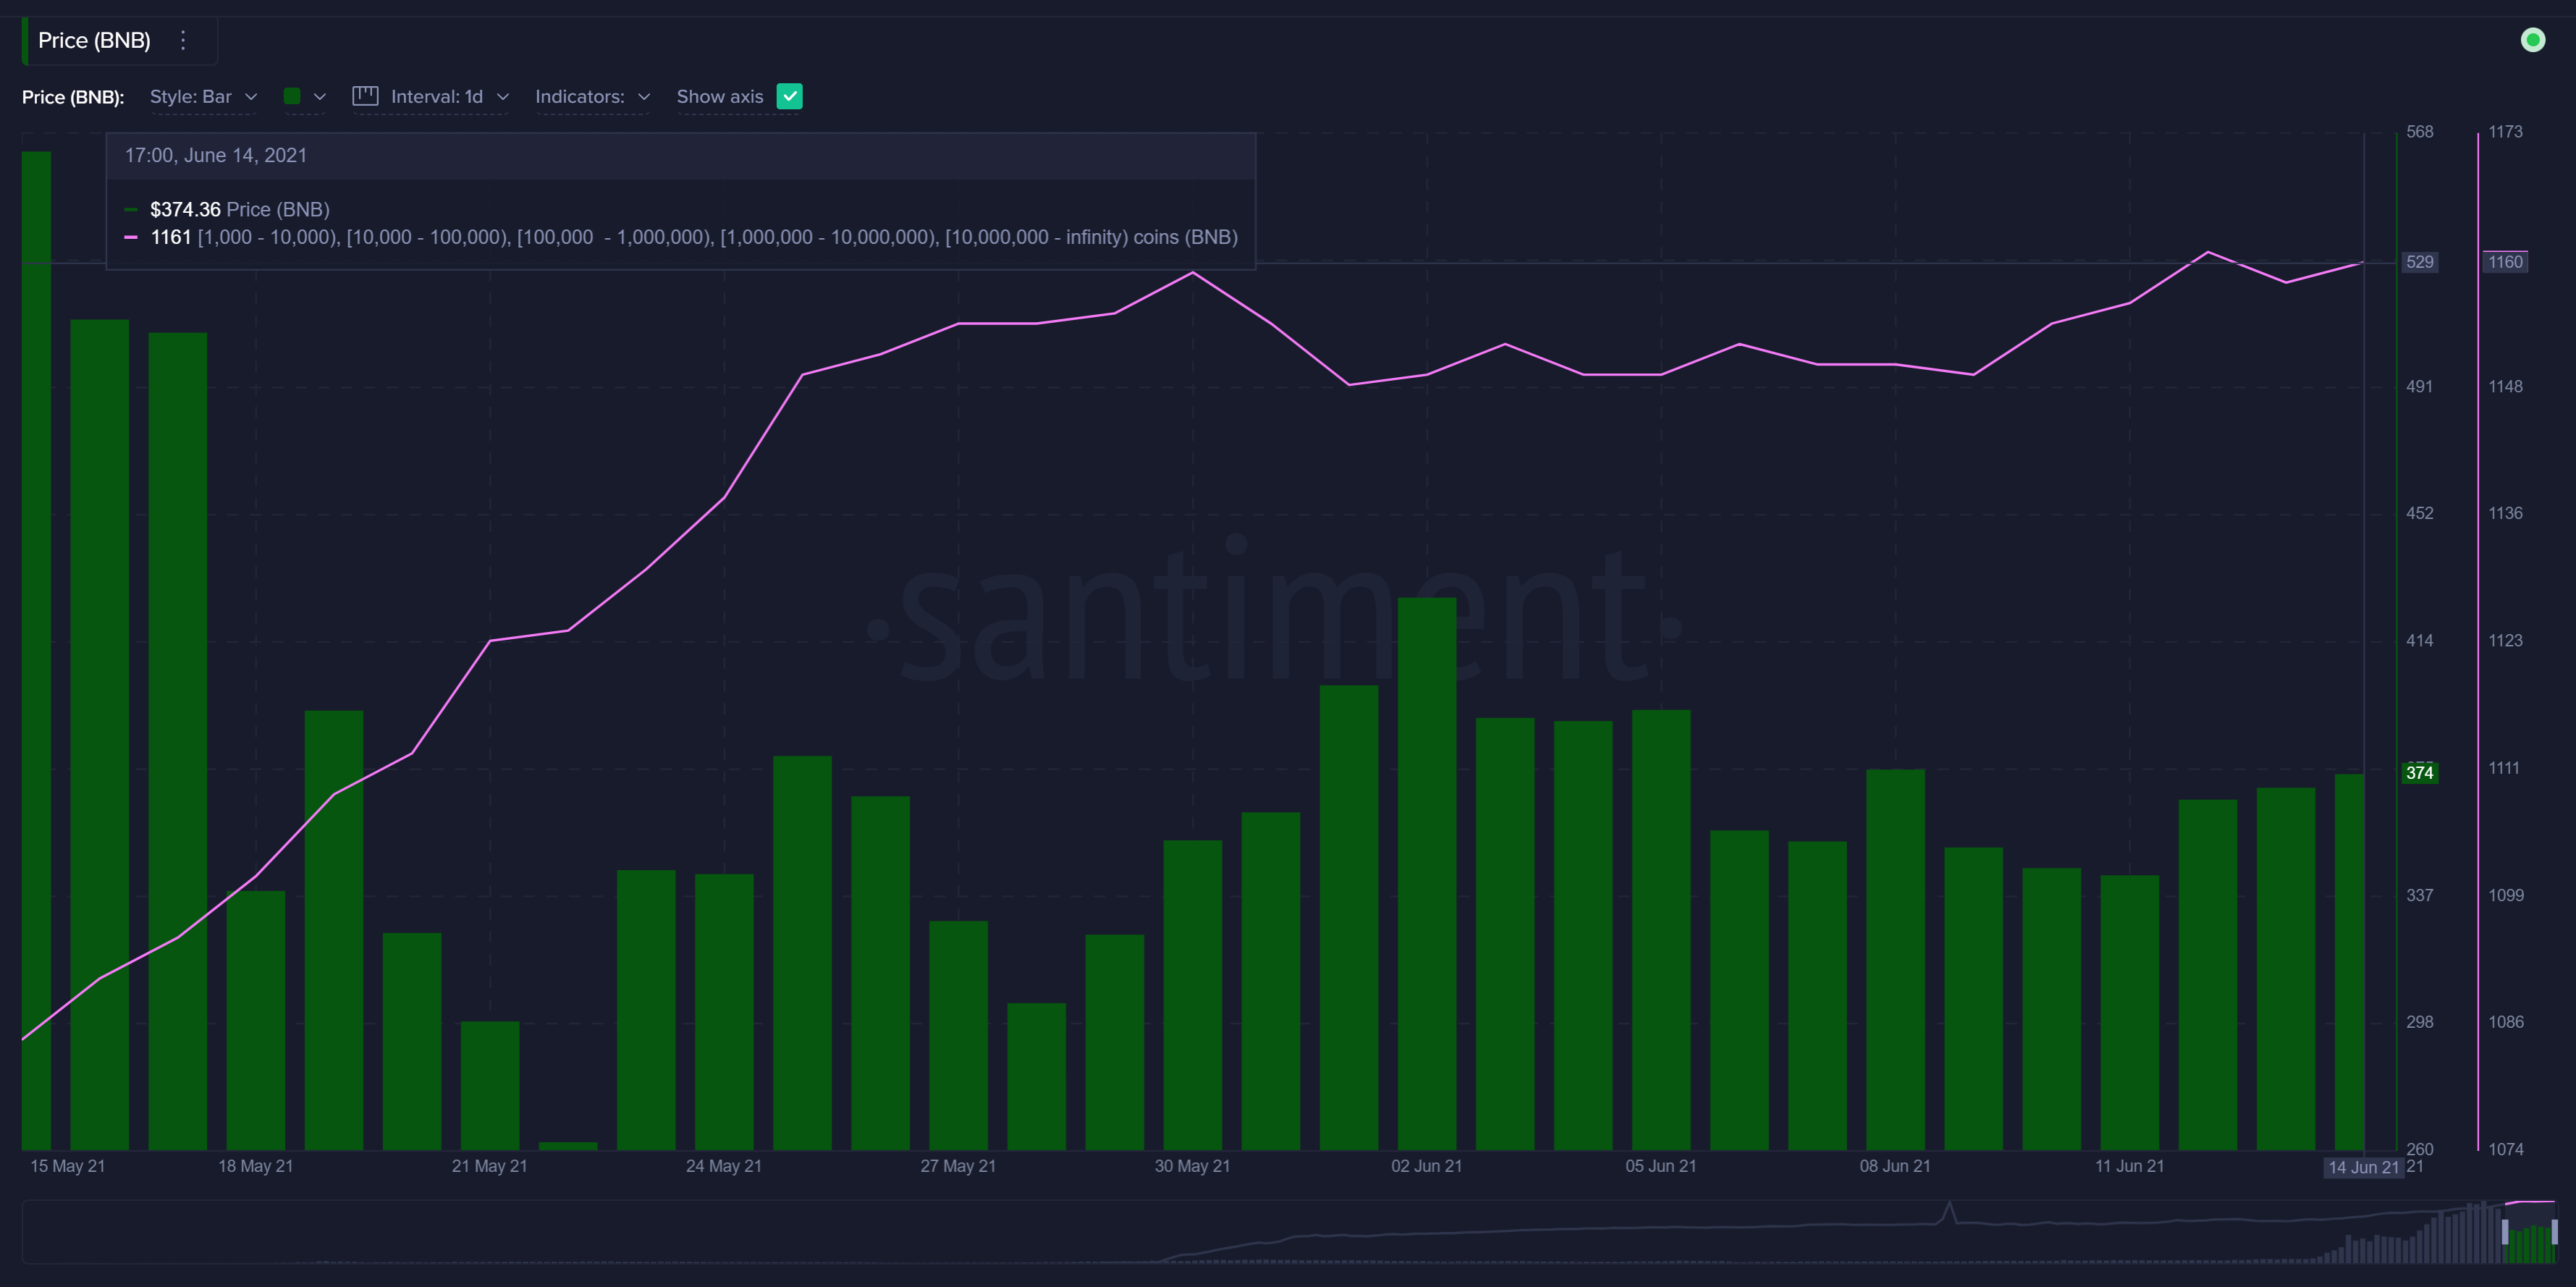
Task: Click the pink dash holders legend marker
Action: pyautogui.click(x=131, y=237)
